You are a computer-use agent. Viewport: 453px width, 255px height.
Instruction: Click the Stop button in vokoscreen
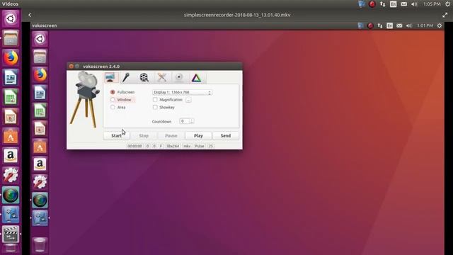coord(144,135)
